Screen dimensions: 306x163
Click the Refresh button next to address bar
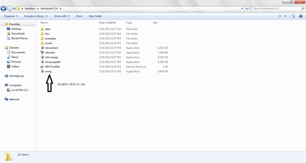(247, 9)
